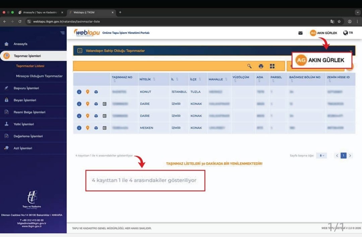This screenshot has width=362, height=237.
Task: Open the browser translate icon
Action: tap(332, 21)
